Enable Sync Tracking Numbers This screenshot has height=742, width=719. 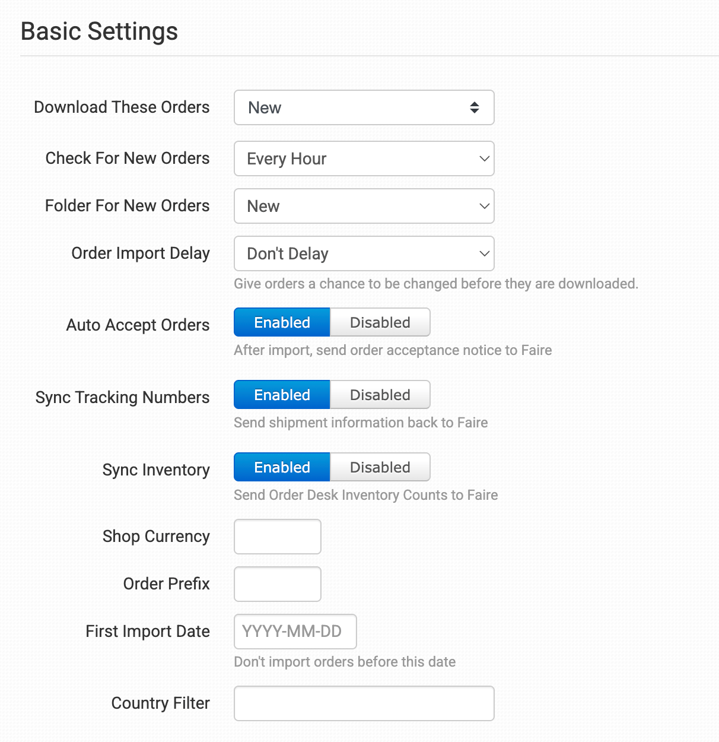tap(282, 395)
